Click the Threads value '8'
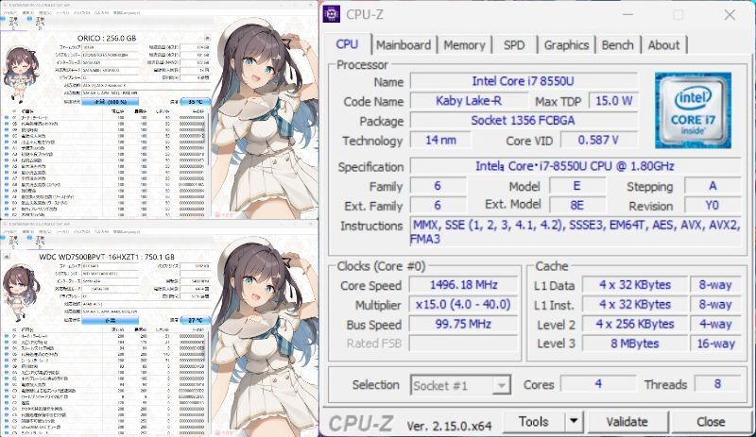This screenshot has height=437, width=756. point(717,384)
